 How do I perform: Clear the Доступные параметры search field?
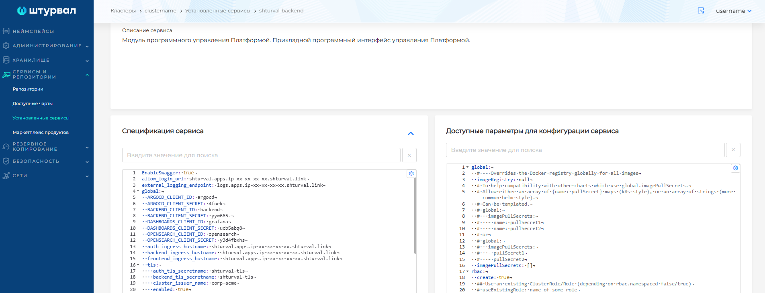(x=733, y=150)
